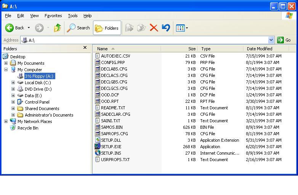Click the AUTOEXEC.CSV file icon
Viewport: 298px width, 195px height.
[x=97, y=56]
